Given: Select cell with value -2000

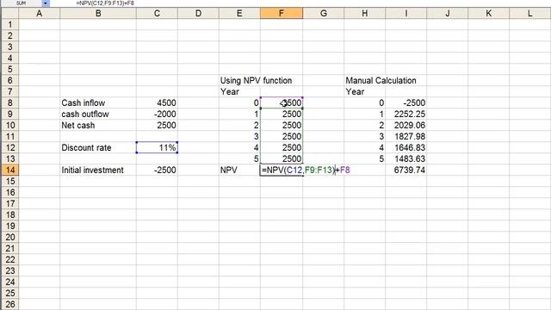Looking at the screenshot, I should coord(157,115).
